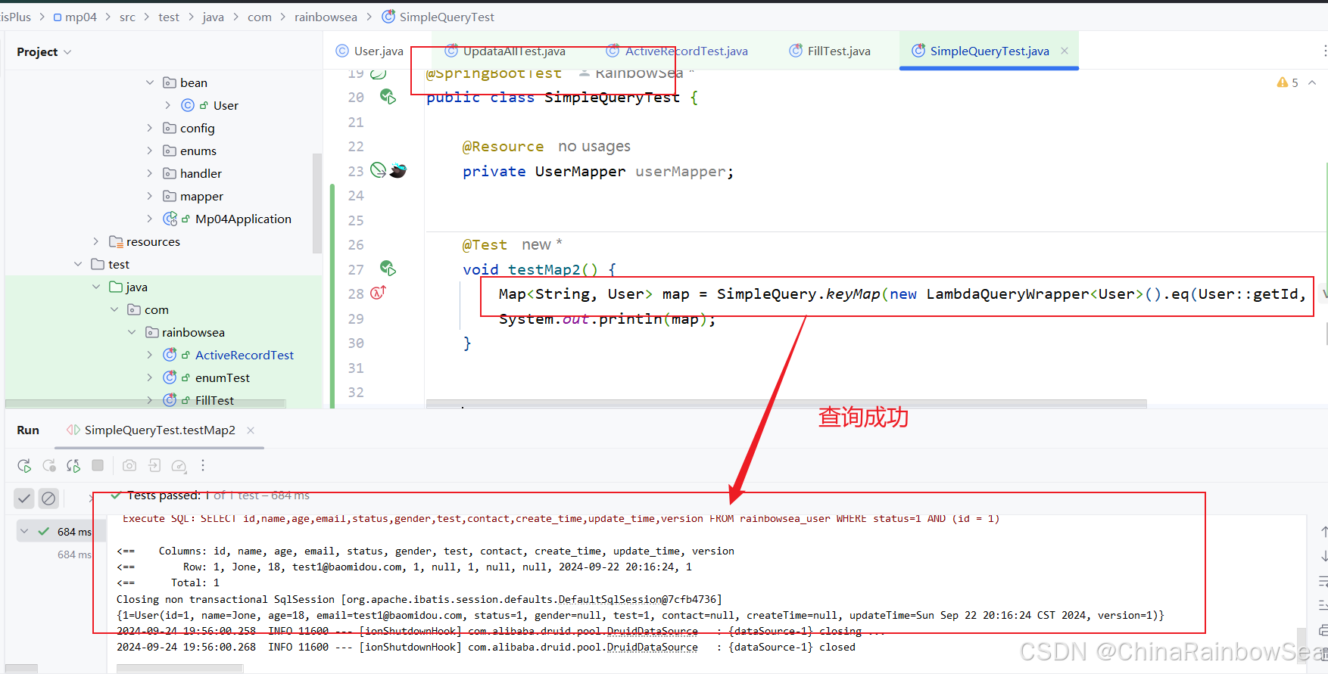
Task: Click run gutter icon beside testMap2 method
Action: (388, 269)
